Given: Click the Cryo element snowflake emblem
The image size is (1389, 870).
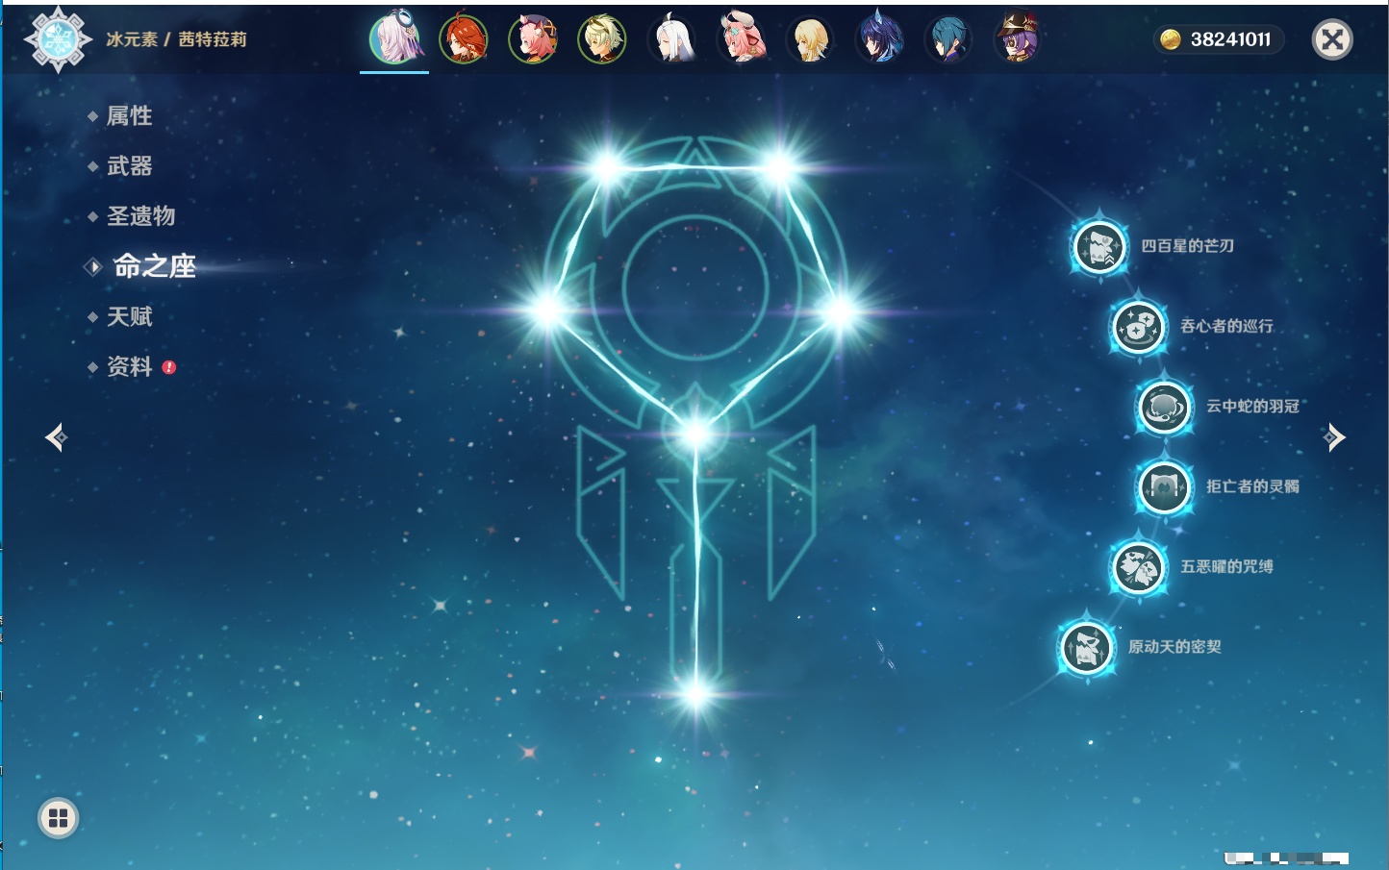Looking at the screenshot, I should tap(58, 39).
